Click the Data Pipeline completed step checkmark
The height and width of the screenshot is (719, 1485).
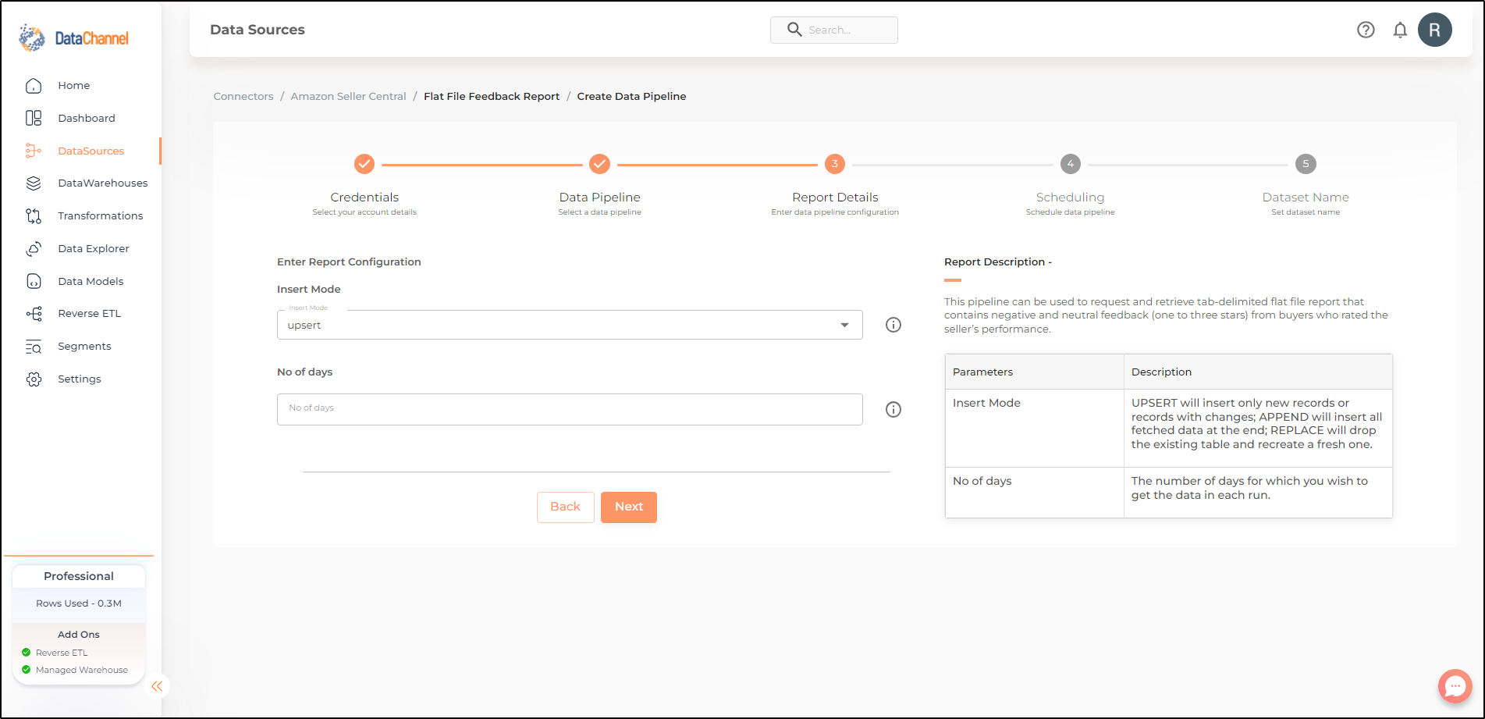[599, 164]
